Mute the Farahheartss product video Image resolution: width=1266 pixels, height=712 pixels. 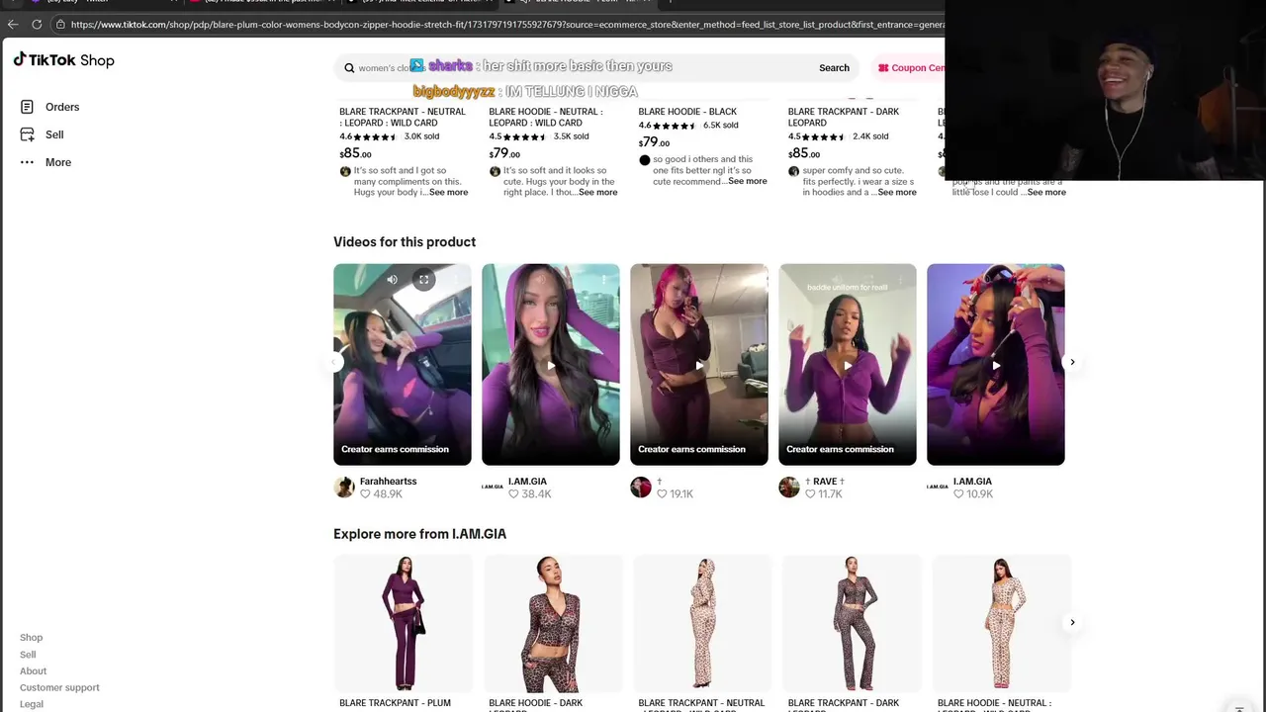coord(392,280)
